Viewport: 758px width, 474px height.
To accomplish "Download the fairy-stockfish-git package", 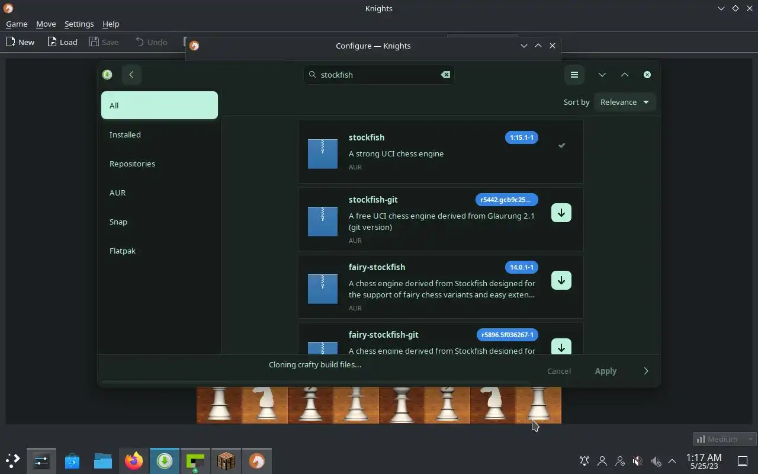I will coord(561,347).
